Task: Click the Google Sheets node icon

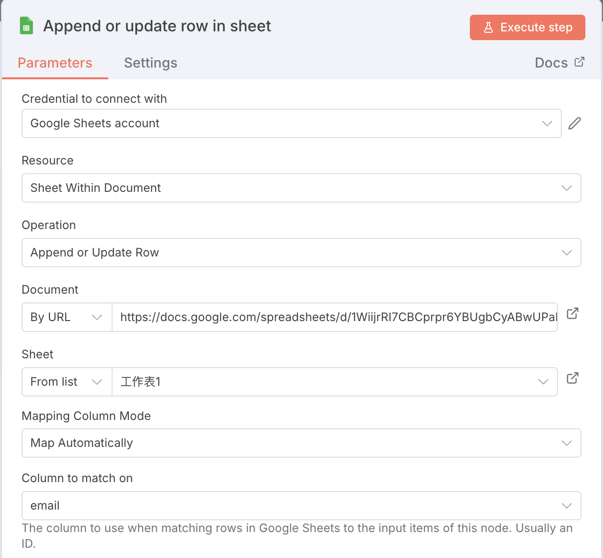Action: pyautogui.click(x=26, y=25)
